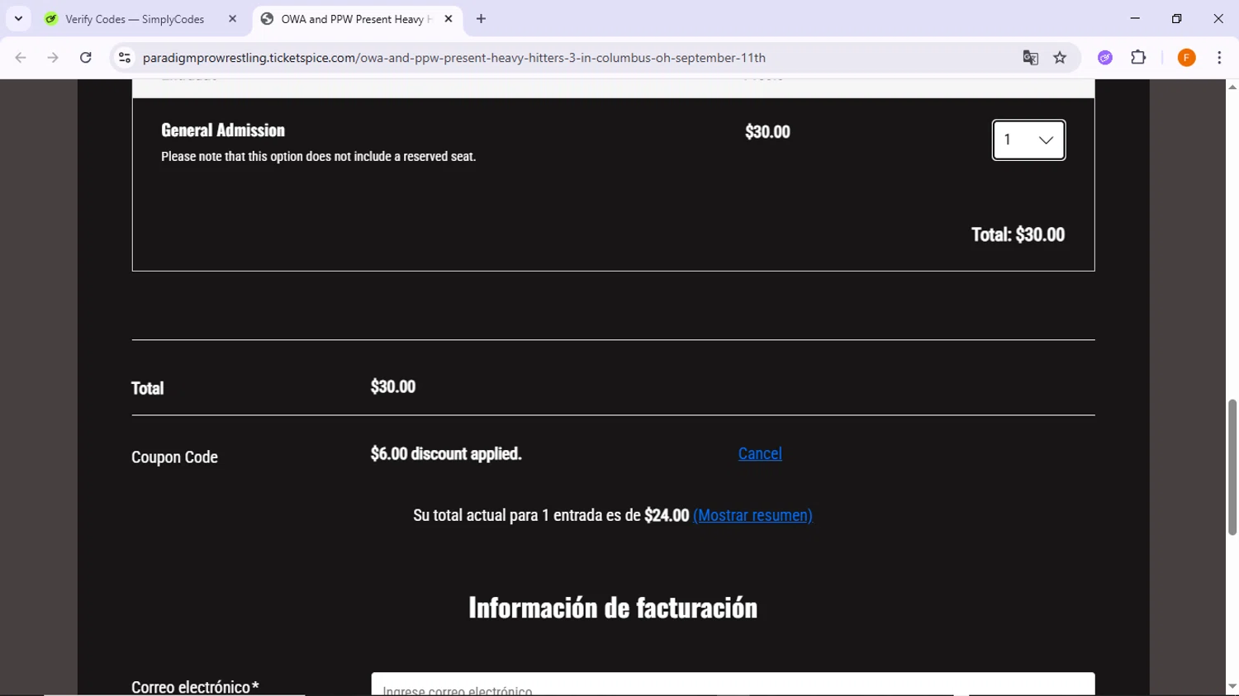Image resolution: width=1239 pixels, height=696 pixels.
Task: Click the Correo electrónico input field
Action: 733,684
